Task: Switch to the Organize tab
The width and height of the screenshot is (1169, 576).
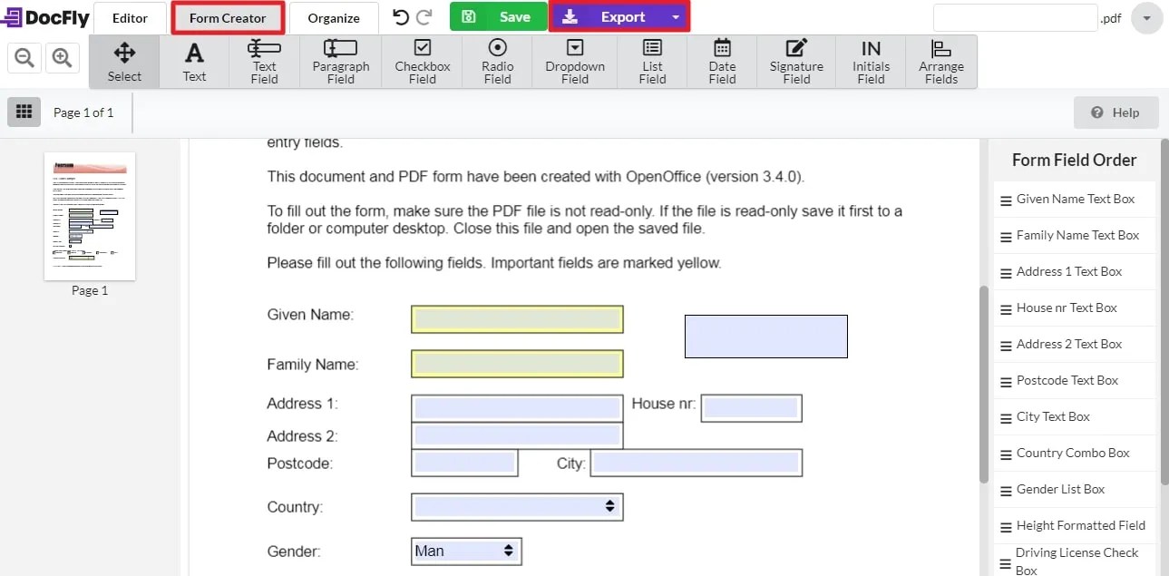Action: (x=333, y=17)
